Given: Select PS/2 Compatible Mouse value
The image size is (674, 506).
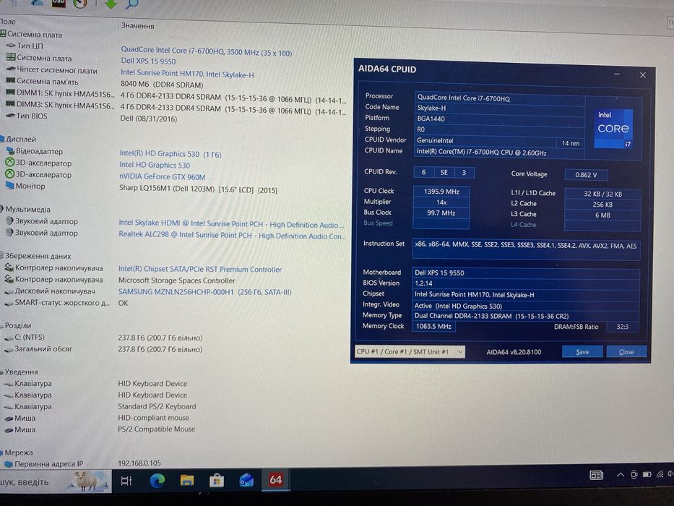Looking at the screenshot, I should point(157,429).
